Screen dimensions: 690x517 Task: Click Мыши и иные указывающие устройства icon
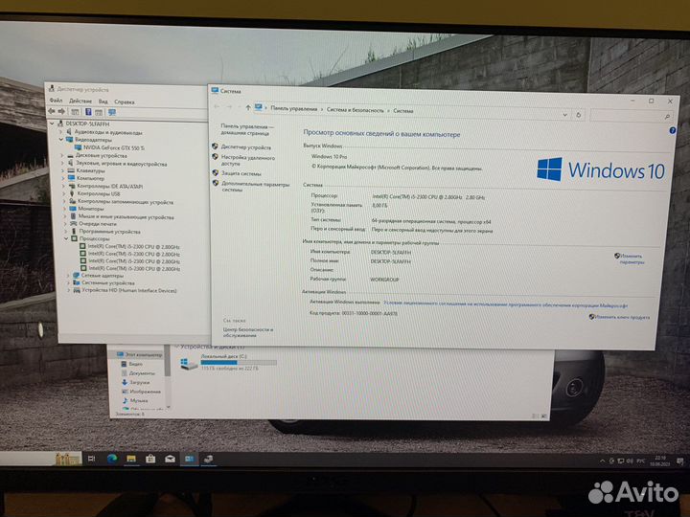pyautogui.click(x=73, y=216)
